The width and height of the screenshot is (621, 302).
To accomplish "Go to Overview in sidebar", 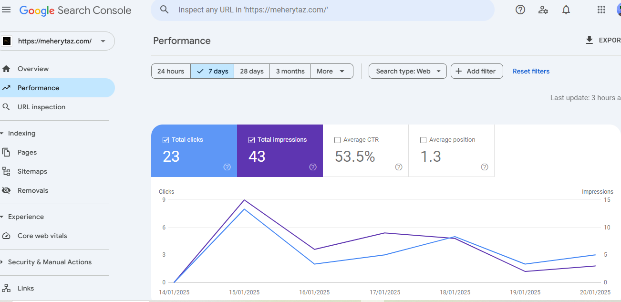I will (57, 69).
